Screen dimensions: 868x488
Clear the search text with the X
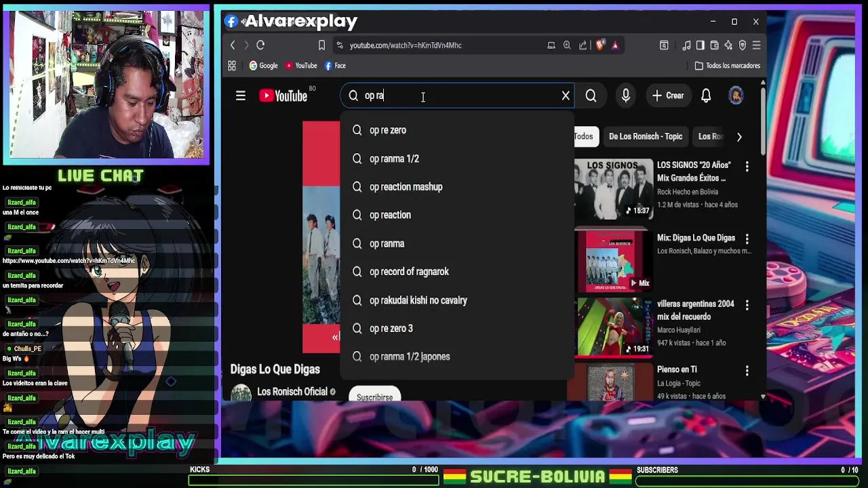pos(566,96)
